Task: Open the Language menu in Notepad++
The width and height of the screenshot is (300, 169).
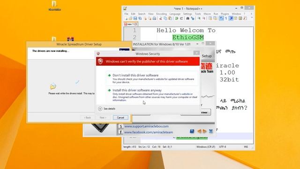Action: tap(175, 14)
